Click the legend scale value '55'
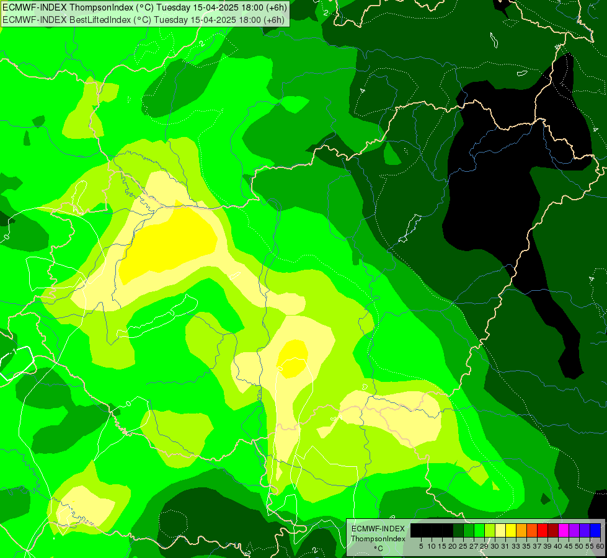This screenshot has height=558, width=607. tap(590, 546)
